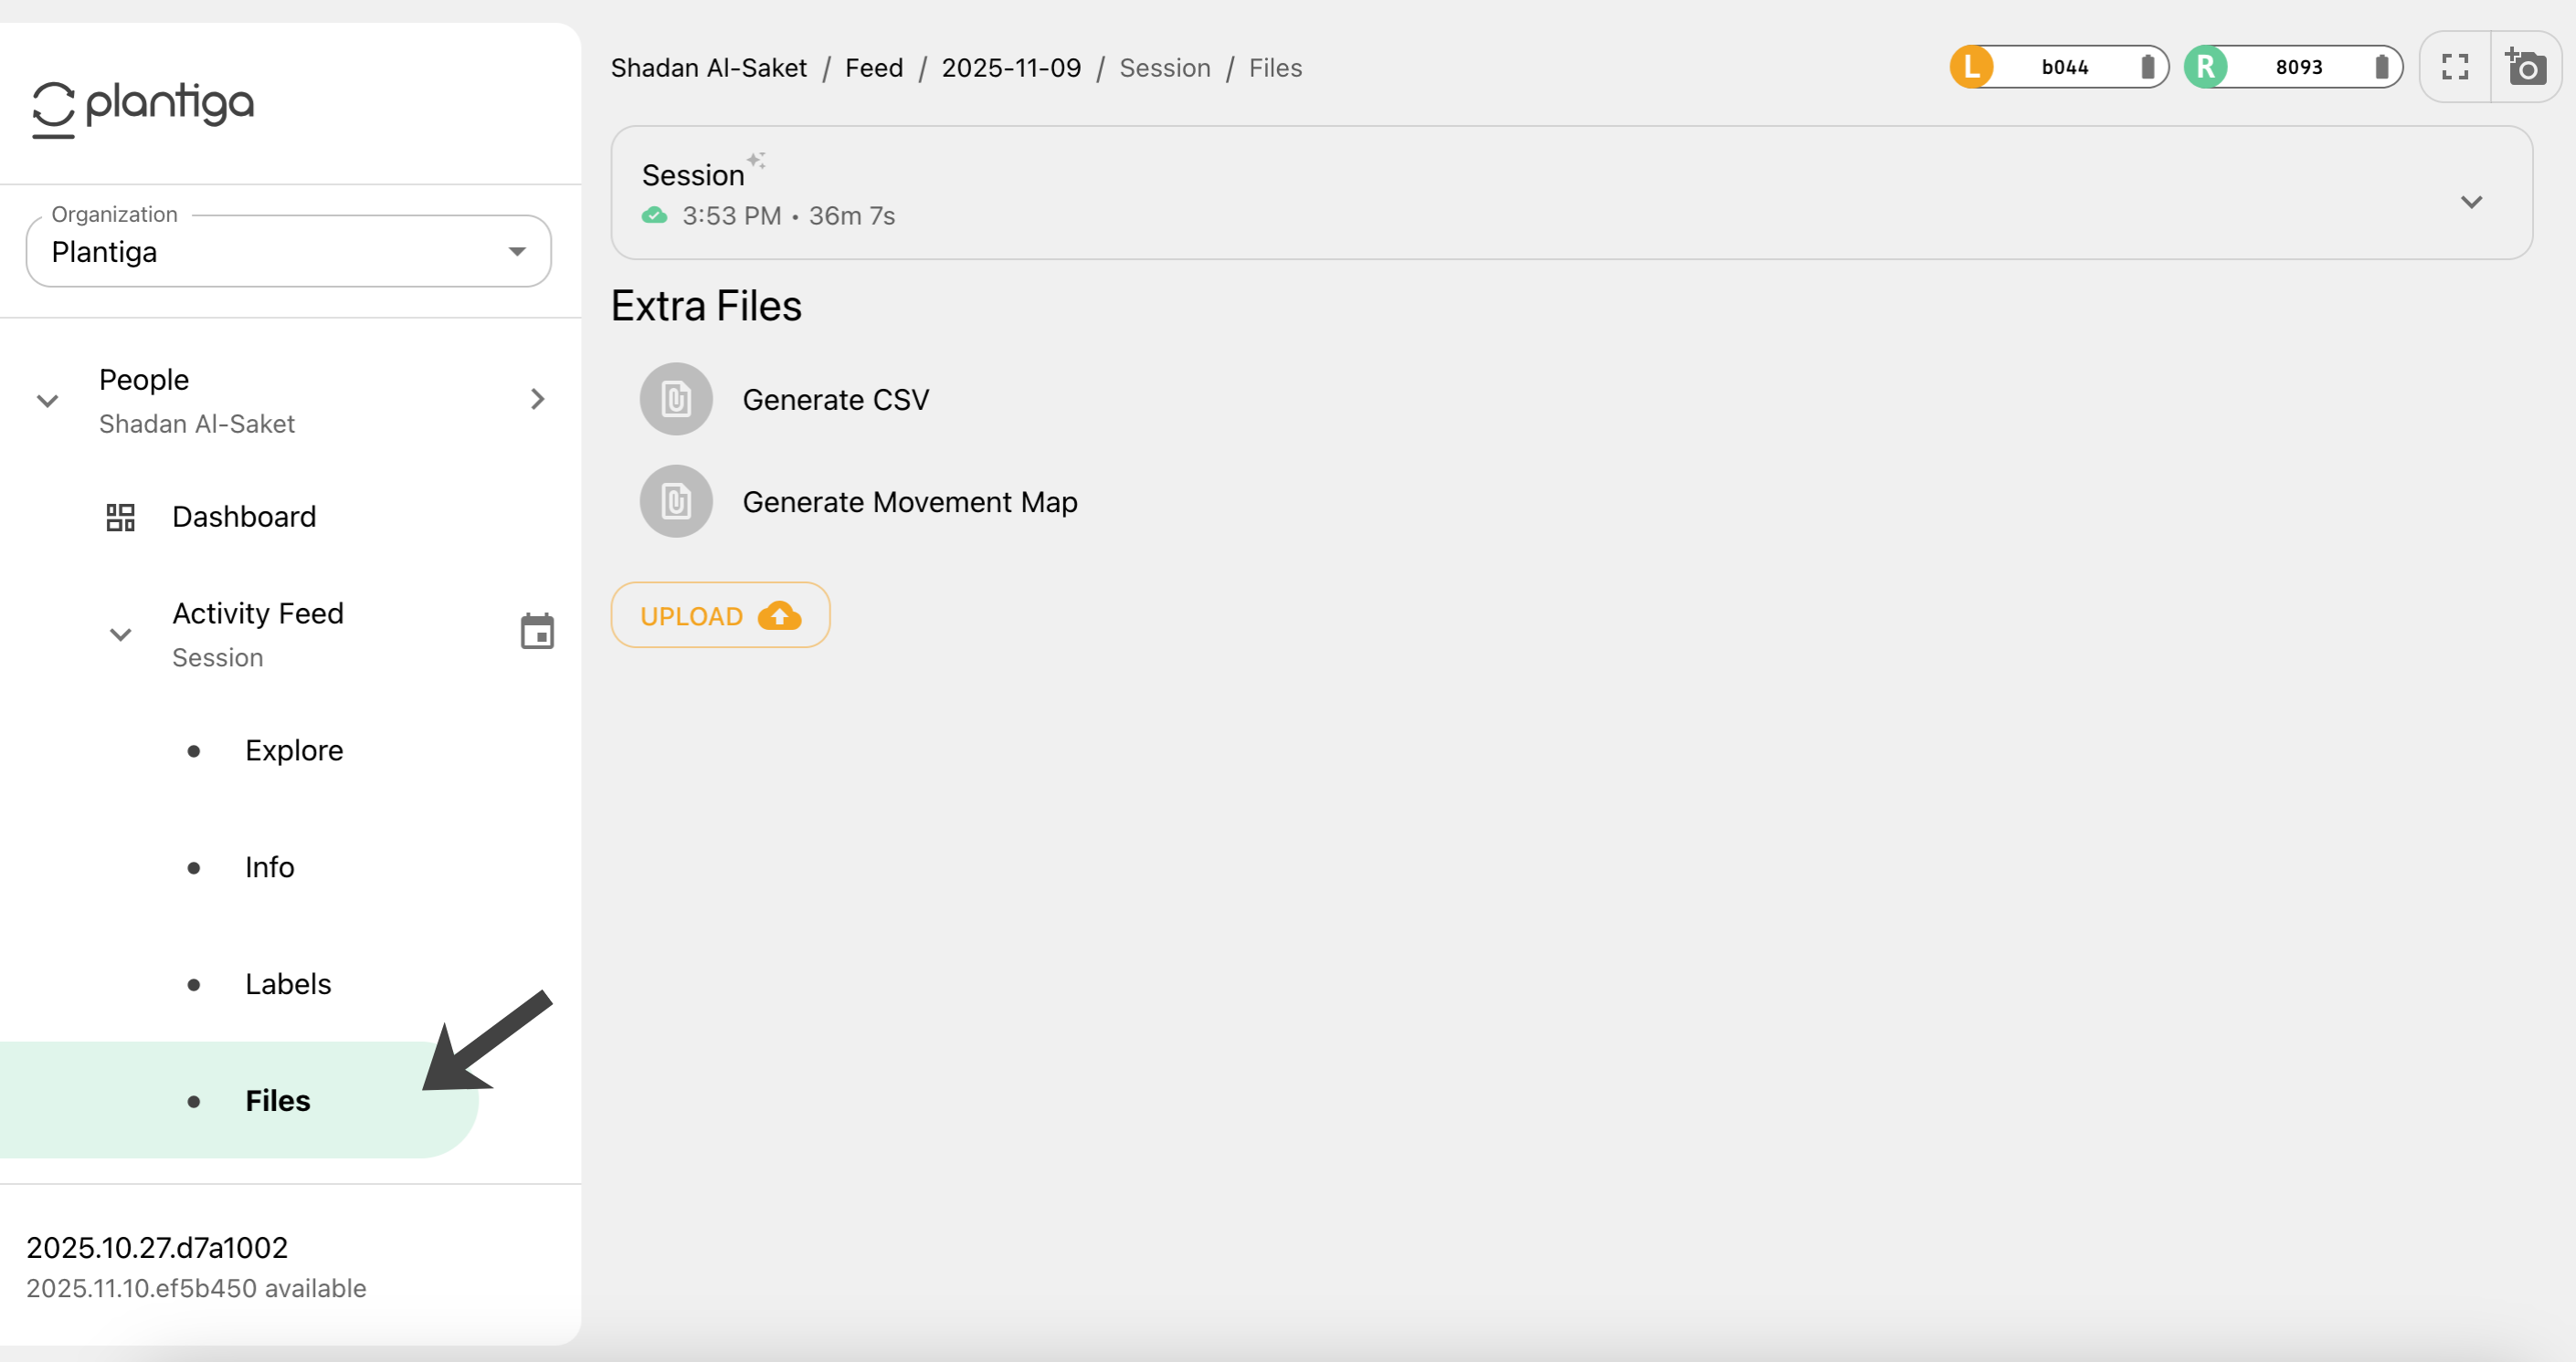Open People list right arrow
This screenshot has width=2576, height=1362.
[x=537, y=400]
